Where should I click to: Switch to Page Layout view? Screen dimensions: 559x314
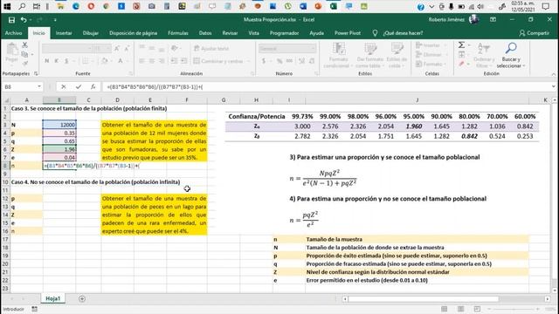[x=460, y=309]
